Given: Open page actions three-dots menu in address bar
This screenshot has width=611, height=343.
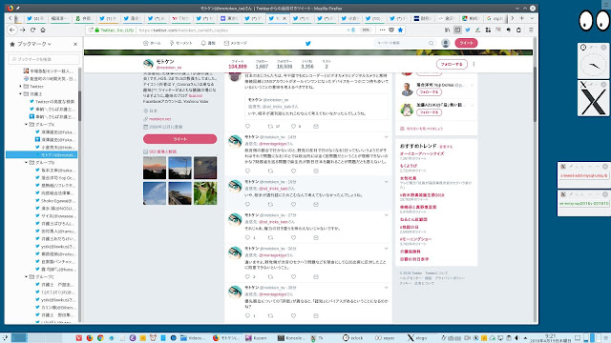Looking at the screenshot, I should click(x=382, y=30).
